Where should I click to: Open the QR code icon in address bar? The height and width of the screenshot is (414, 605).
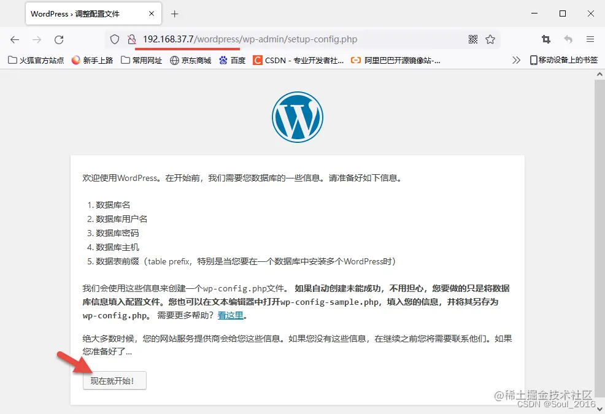pos(473,39)
